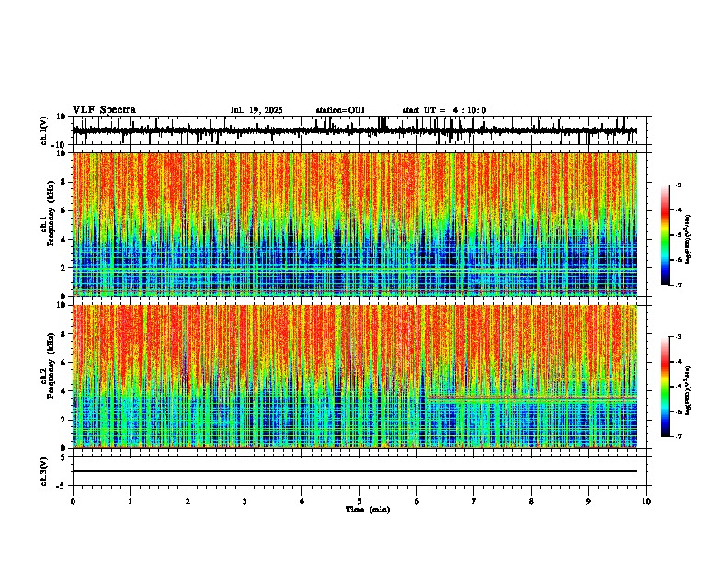Viewport: 728px width, 562px height.
Task: Click the "VLF Spectra" plot title
Action: coord(104,110)
